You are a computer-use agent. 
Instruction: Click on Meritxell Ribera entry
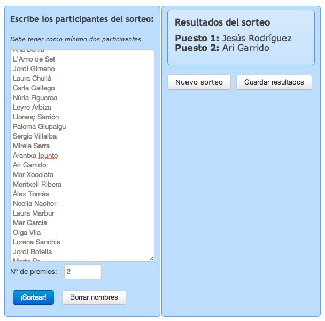coord(37,184)
